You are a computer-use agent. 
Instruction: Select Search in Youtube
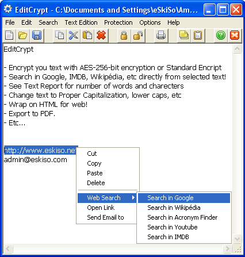[x=184, y=227]
